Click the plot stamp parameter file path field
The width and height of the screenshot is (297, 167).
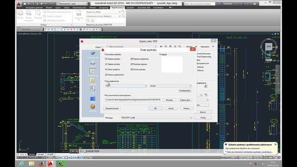coord(133,100)
